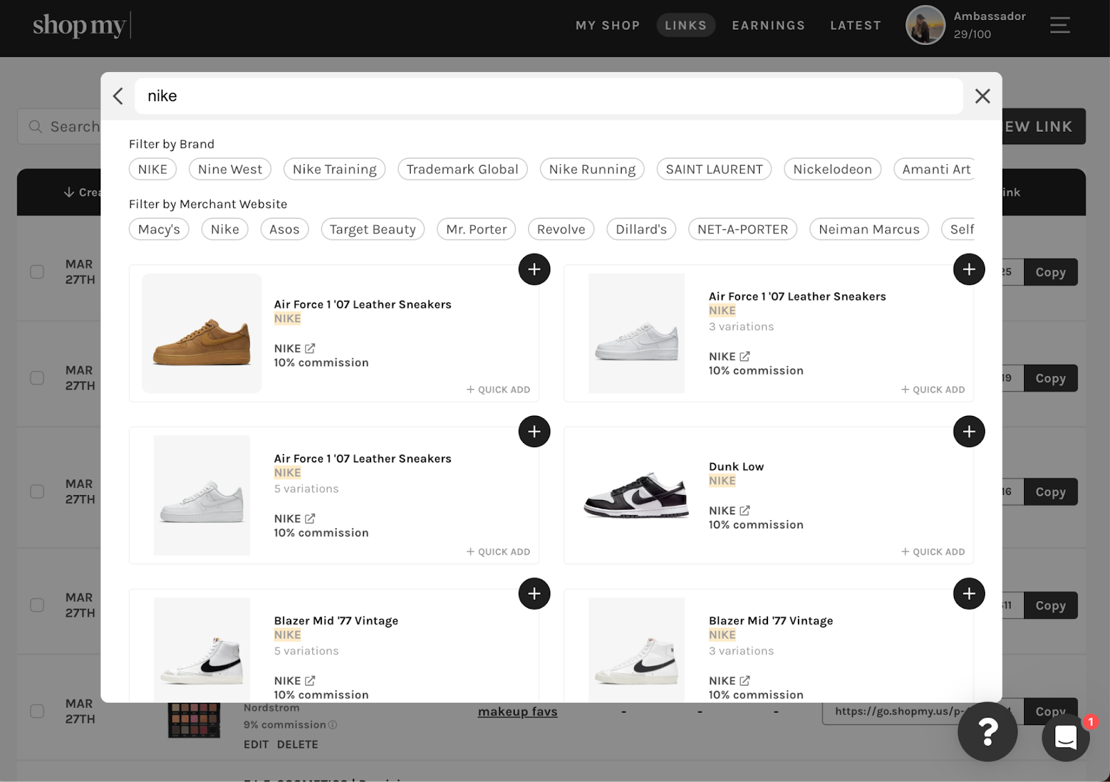Image resolution: width=1110 pixels, height=782 pixels.
Task: Filter by brand SAINT LAURENT
Action: (714, 169)
